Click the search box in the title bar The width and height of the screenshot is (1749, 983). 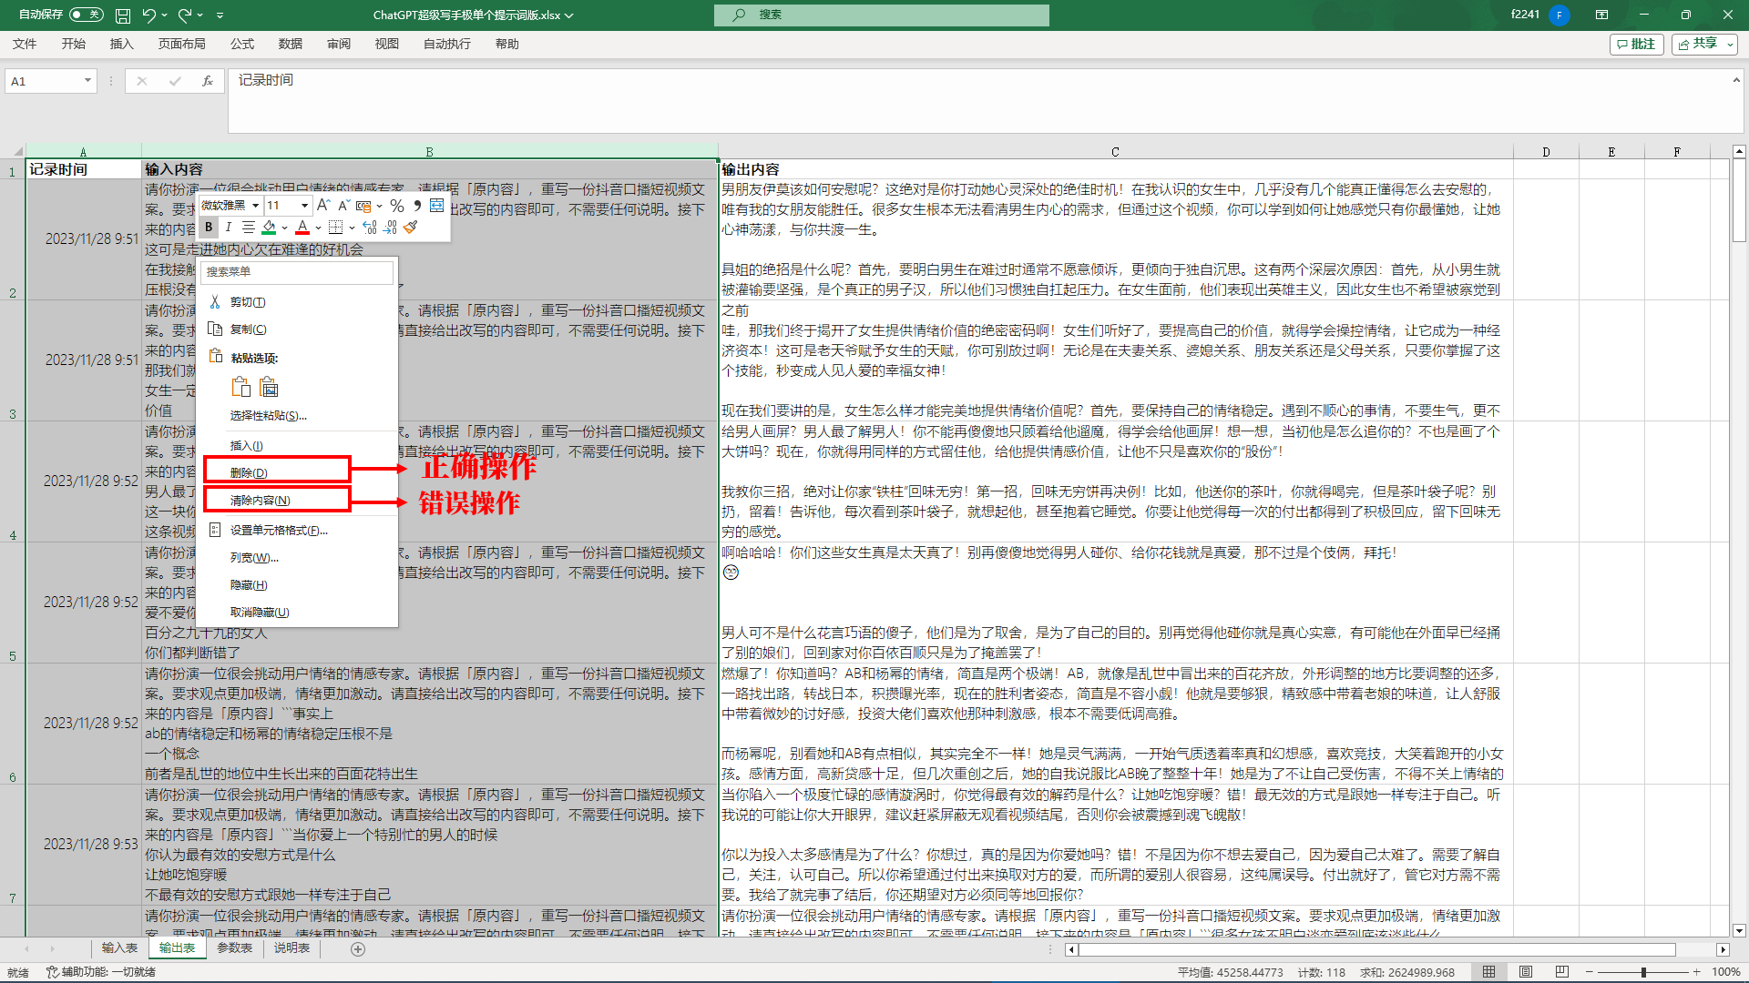(881, 15)
